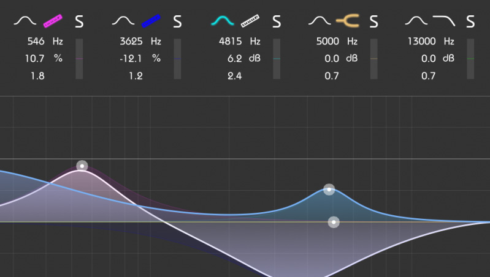Solo the 546 Hz band with its S button
This screenshot has width=490, height=277.
[79, 21]
